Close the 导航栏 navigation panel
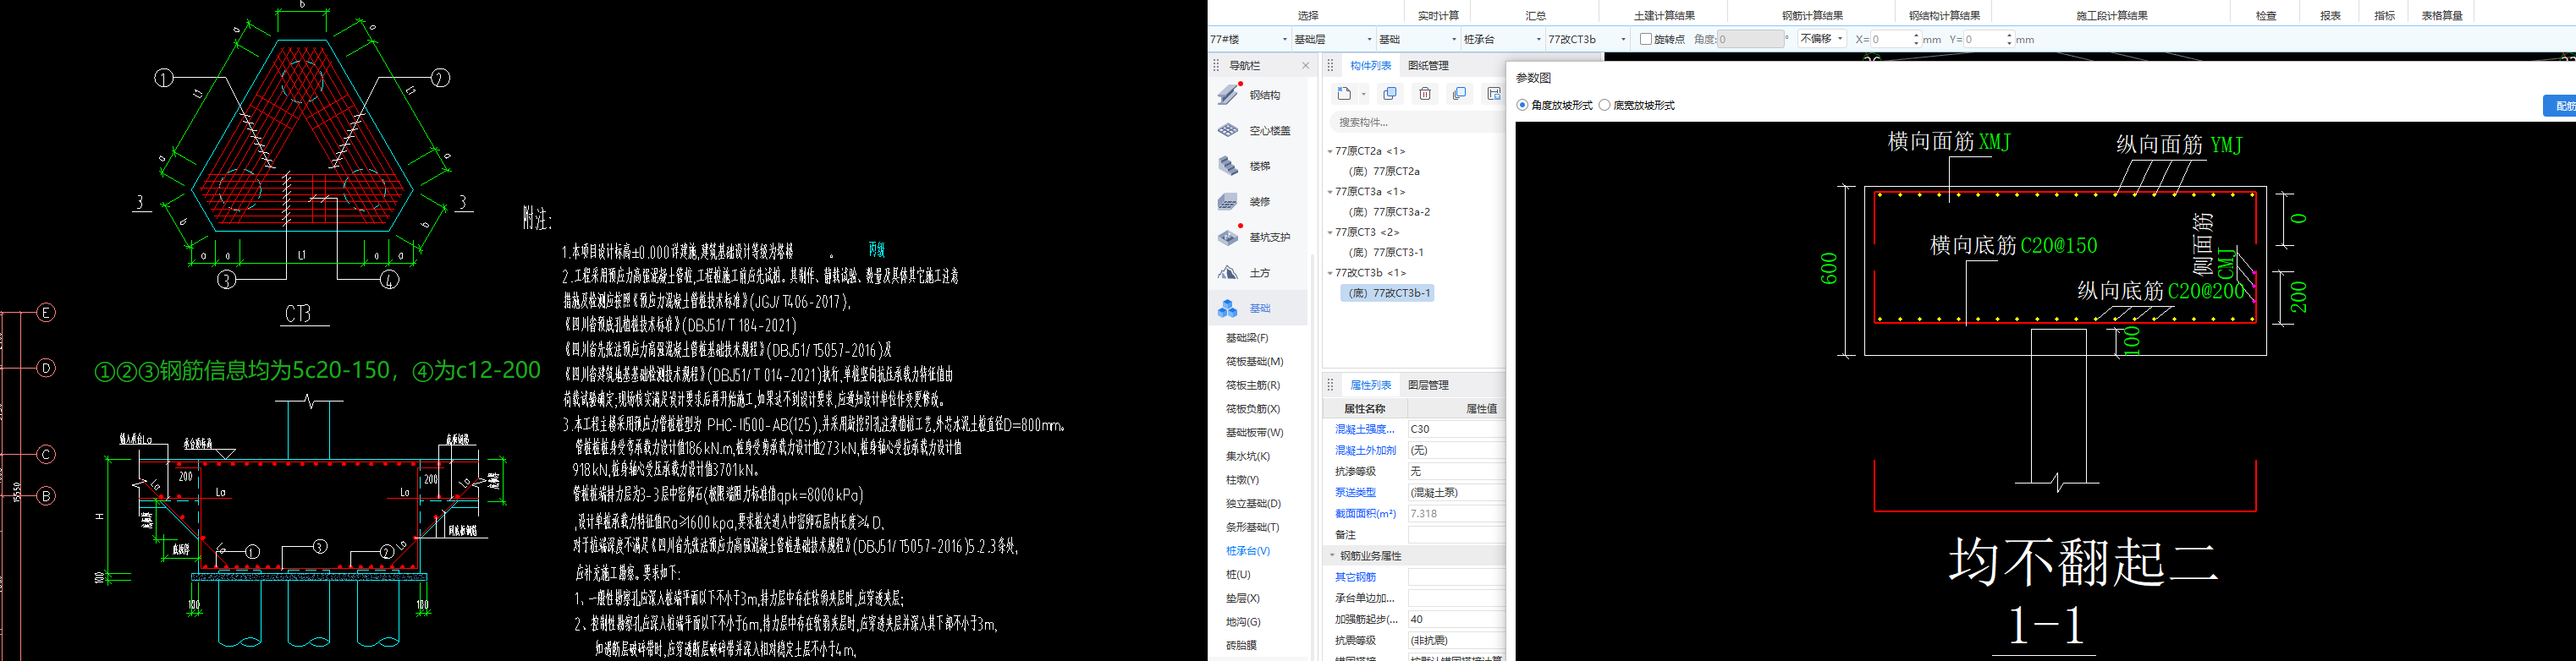 coord(1305,66)
